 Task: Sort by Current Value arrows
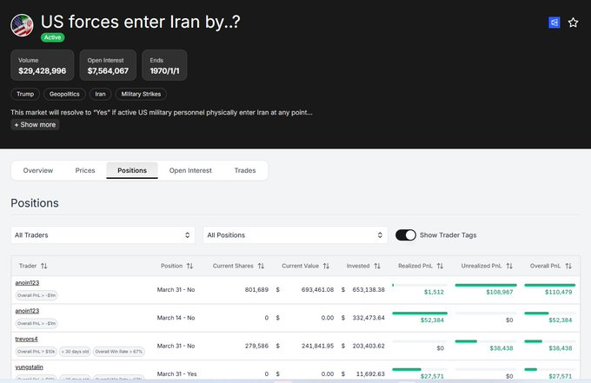[326, 266]
